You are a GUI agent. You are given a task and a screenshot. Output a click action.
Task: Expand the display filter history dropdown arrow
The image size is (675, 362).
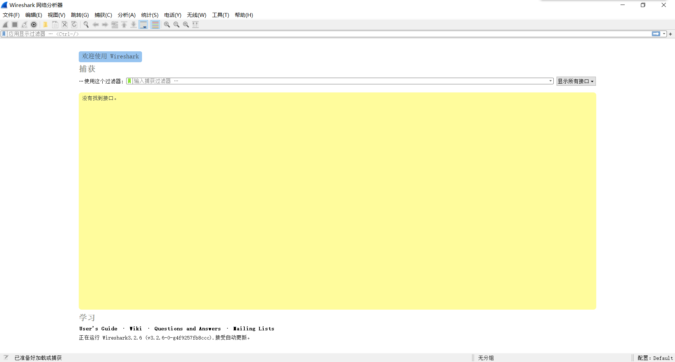(664, 34)
